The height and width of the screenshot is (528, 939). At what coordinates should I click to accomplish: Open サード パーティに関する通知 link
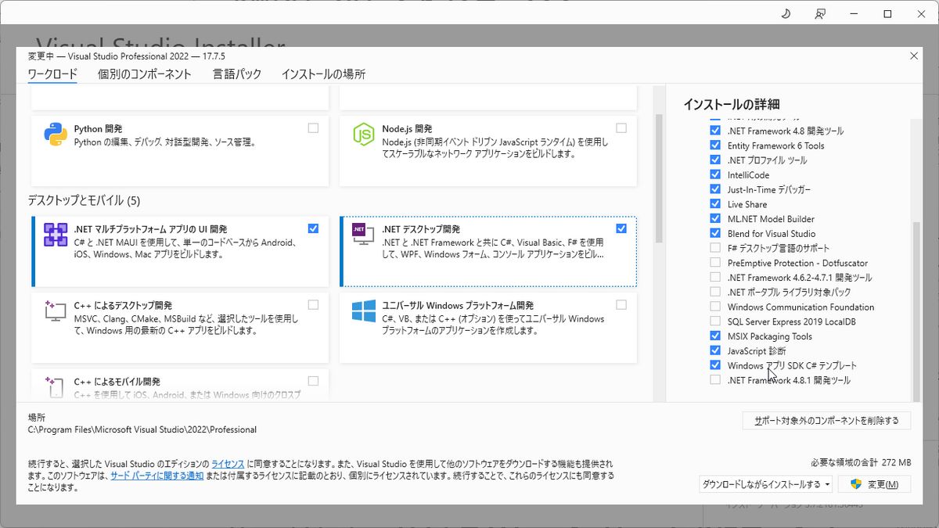tap(157, 475)
